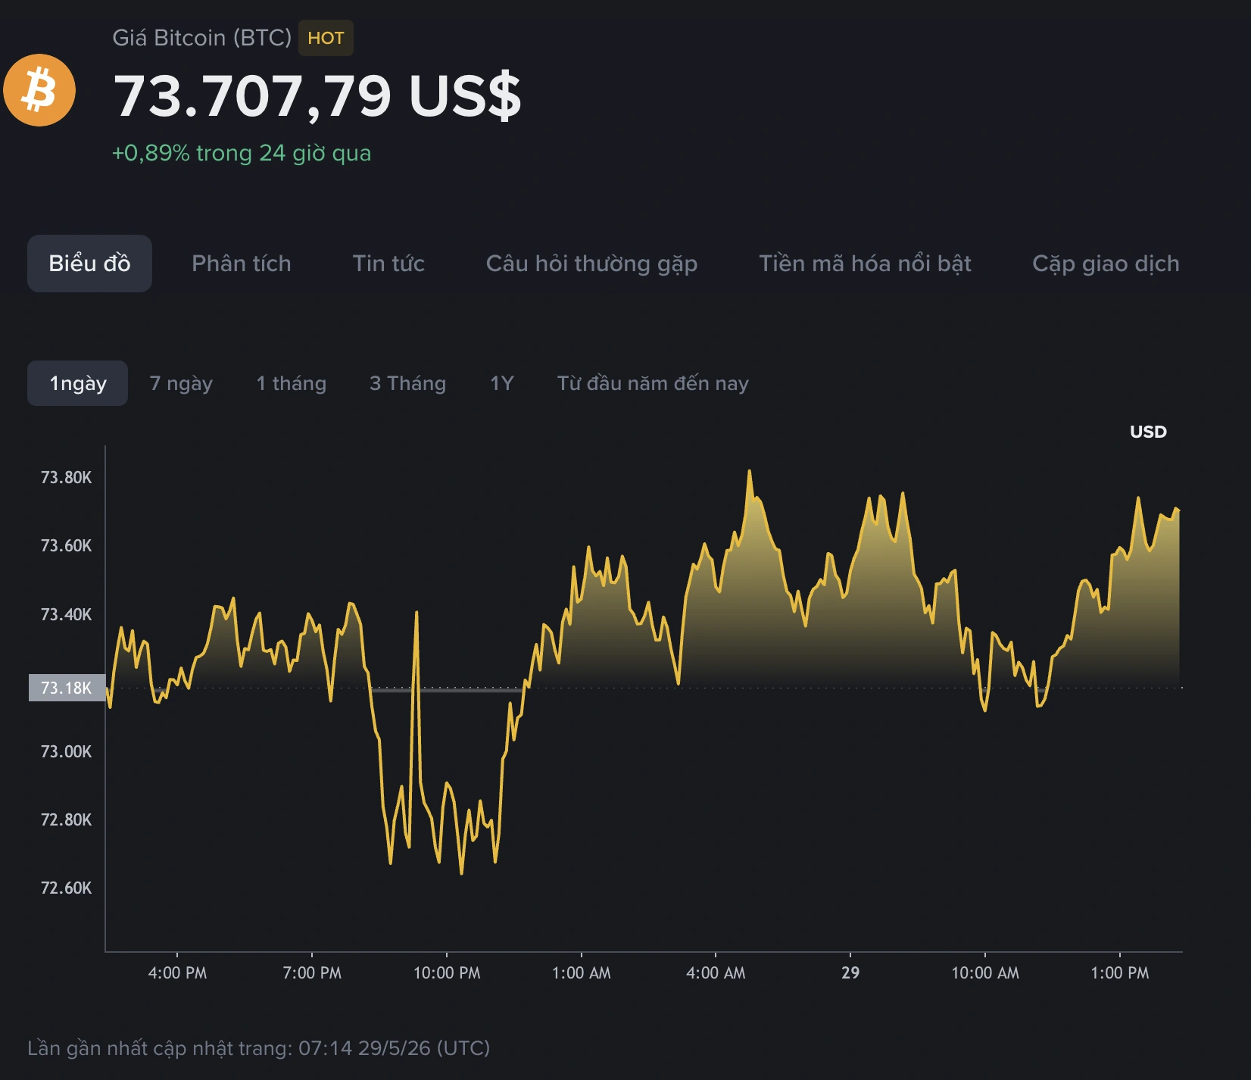Select the 1ngày chart range
Screen dimensions: 1251x1080
tap(77, 383)
